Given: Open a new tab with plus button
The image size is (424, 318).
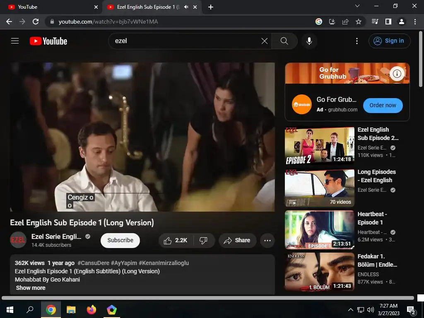Looking at the screenshot, I should click(x=211, y=7).
